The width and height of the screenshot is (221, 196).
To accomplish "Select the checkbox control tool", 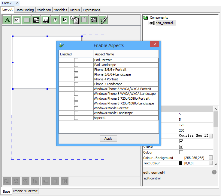I will point(65,20).
